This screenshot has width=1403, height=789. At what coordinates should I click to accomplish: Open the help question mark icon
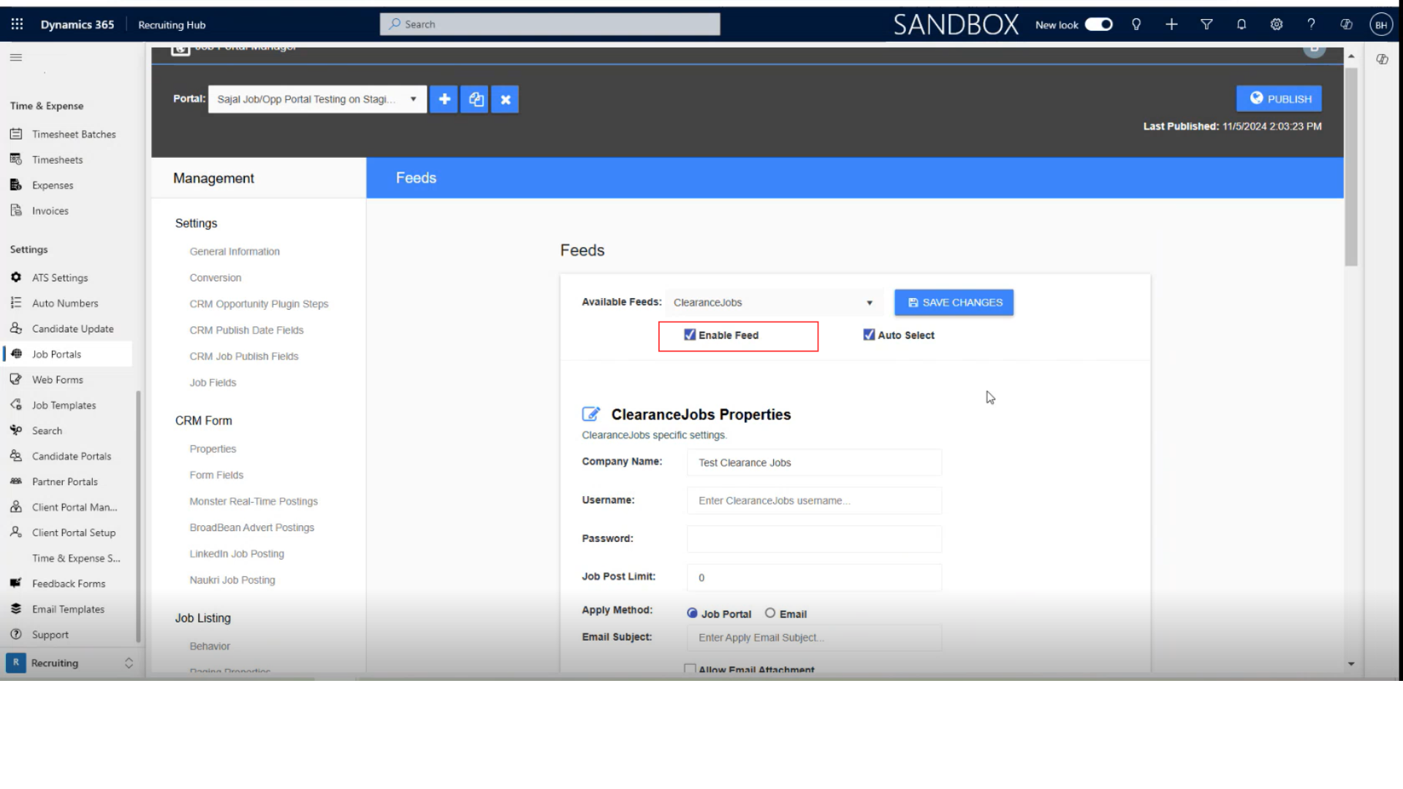click(x=1311, y=24)
